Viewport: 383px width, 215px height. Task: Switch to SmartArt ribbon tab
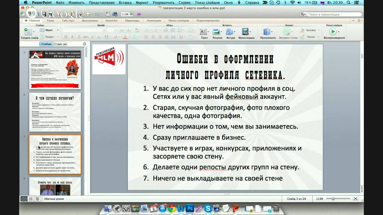click(x=112, y=21)
